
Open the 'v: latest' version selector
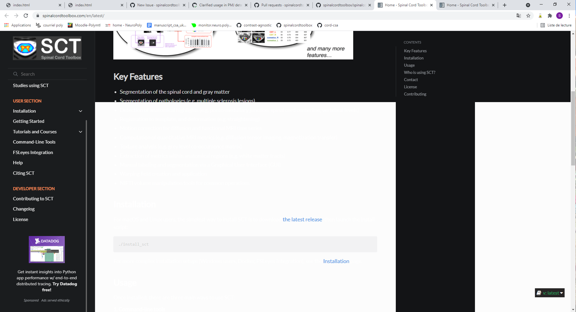pyautogui.click(x=549, y=293)
